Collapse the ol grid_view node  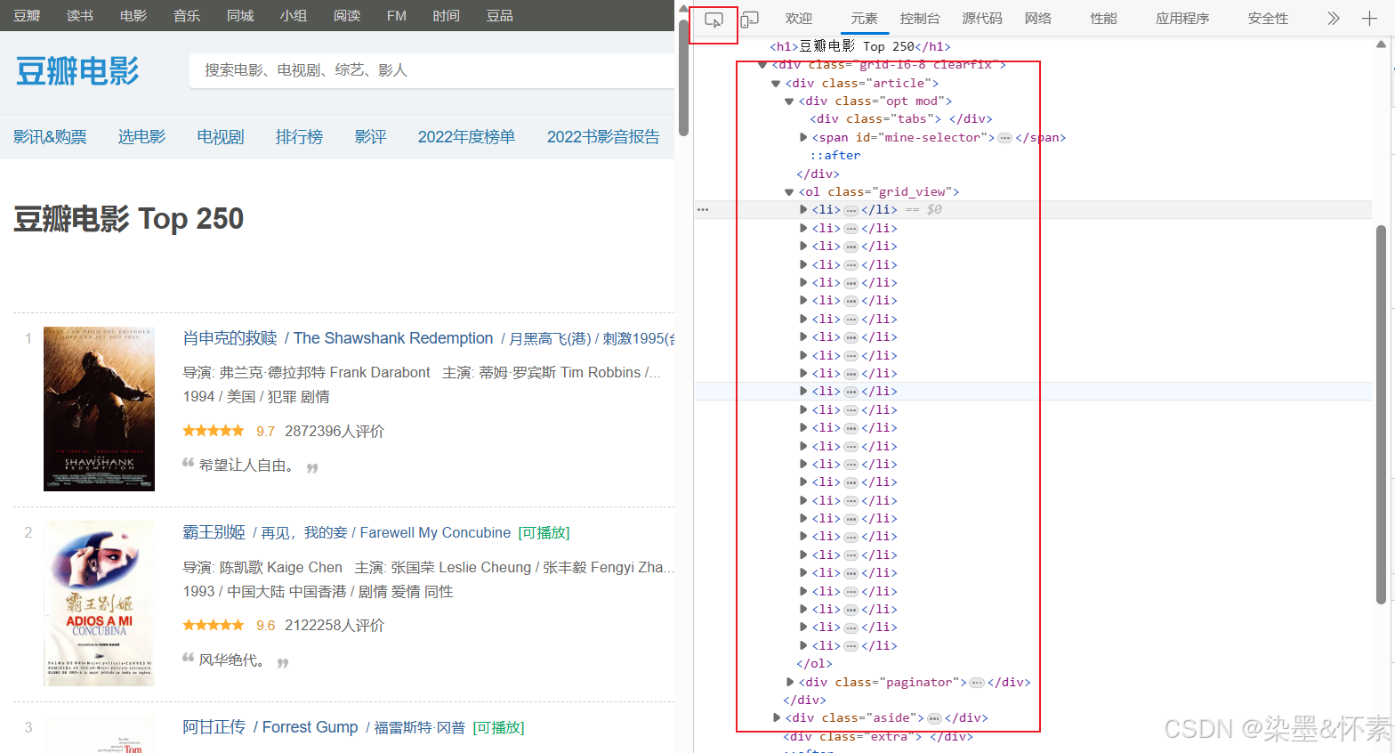click(x=789, y=192)
